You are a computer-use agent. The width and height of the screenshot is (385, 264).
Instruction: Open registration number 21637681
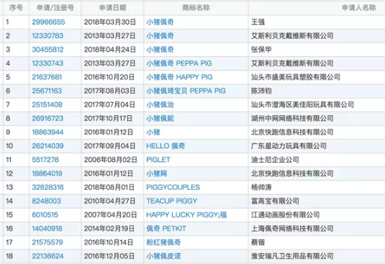coord(47,77)
